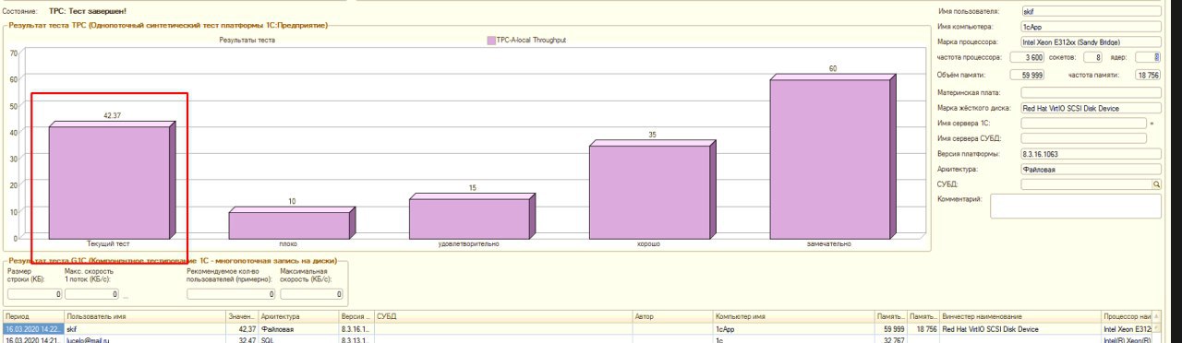Click the Текущий тест bar in the chart

click(111, 180)
